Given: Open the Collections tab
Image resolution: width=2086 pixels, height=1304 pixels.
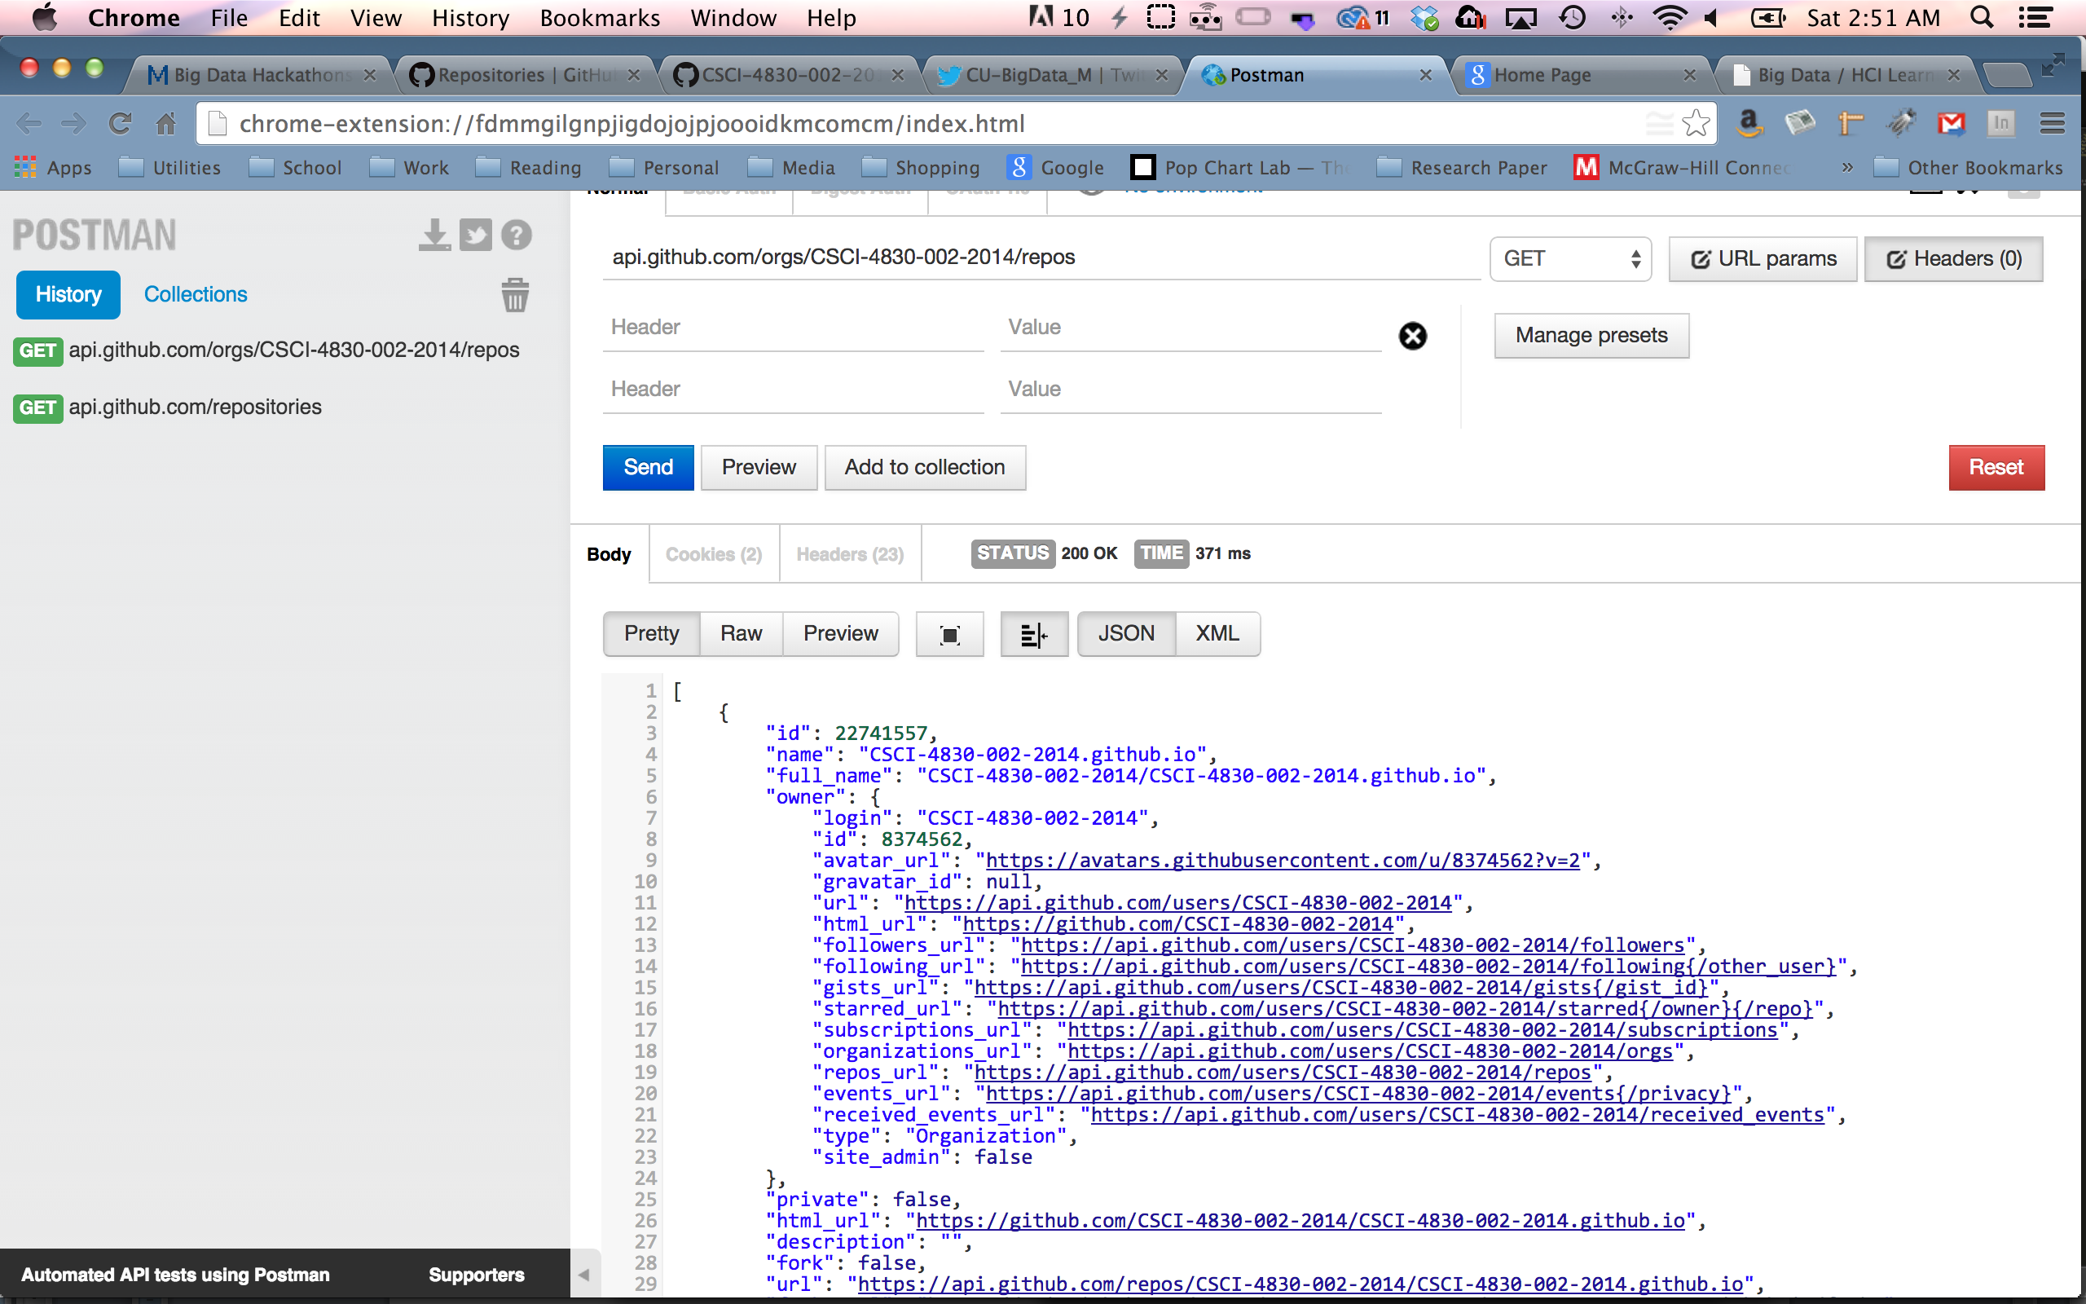Looking at the screenshot, I should coord(195,294).
